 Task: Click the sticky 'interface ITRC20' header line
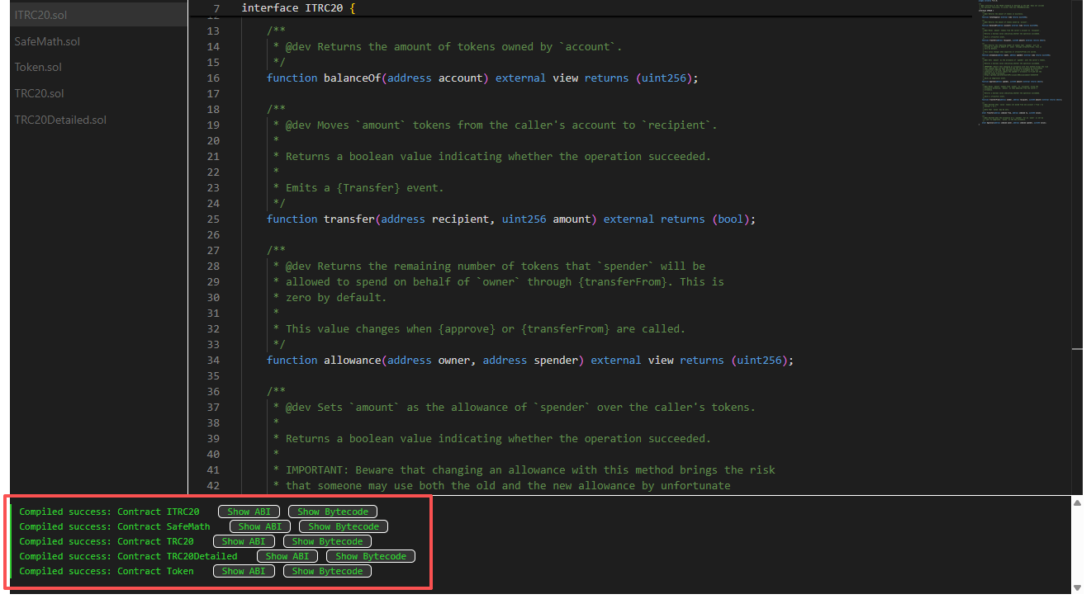point(298,8)
